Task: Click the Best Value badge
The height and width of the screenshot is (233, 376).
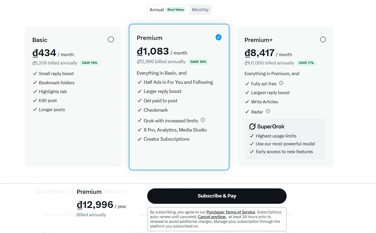Action: [176, 10]
